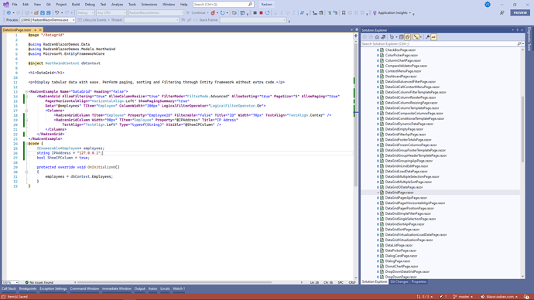Stop debugging with the red square button
The width and height of the screenshot is (534, 300).
pyautogui.click(x=261, y=13)
